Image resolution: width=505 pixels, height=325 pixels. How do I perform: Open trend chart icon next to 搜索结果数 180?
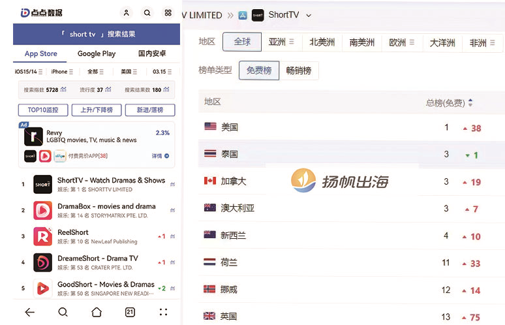(x=166, y=89)
